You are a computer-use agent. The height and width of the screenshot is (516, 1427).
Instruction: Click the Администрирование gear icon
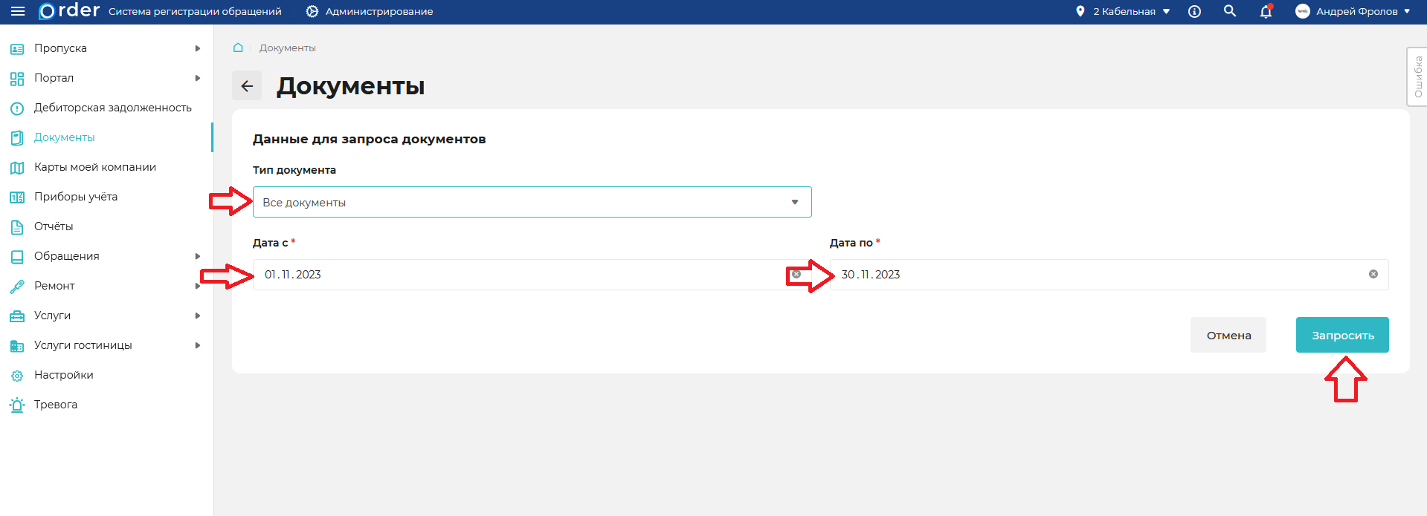coord(312,12)
